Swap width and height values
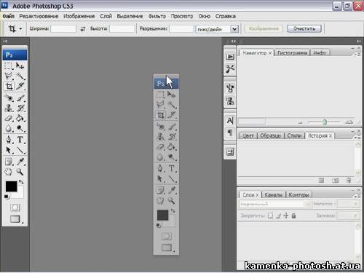 click(x=83, y=29)
